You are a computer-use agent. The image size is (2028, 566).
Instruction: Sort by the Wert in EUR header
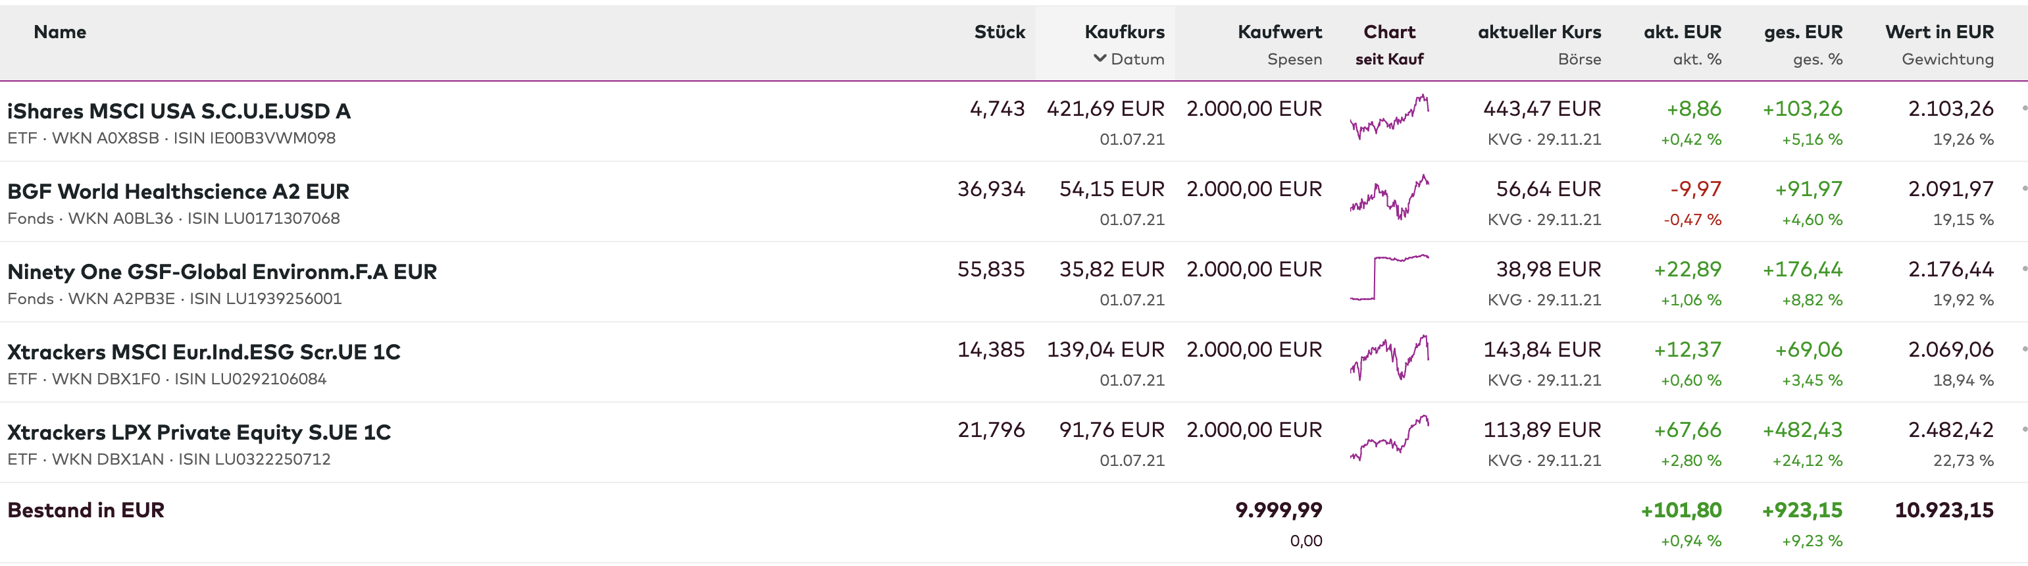1939,32
